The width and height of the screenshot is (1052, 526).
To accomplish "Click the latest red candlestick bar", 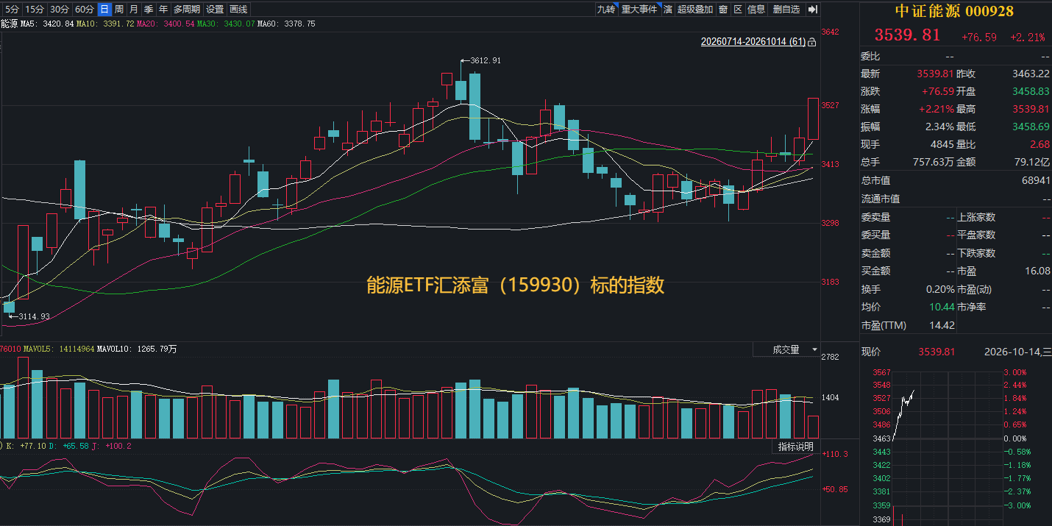I will (813, 118).
